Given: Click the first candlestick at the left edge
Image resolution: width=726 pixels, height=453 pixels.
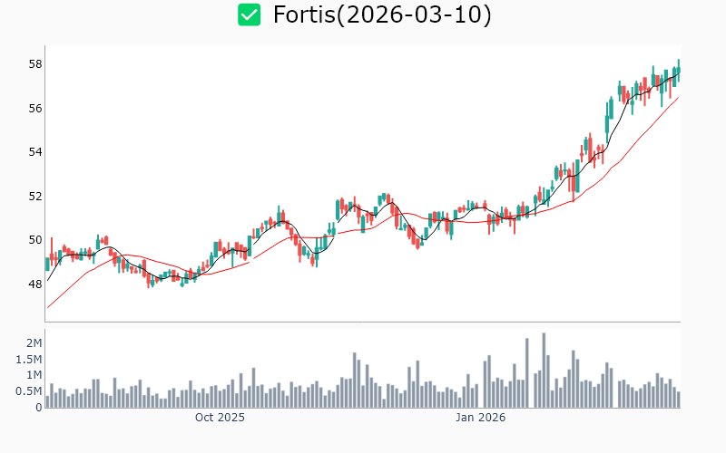Looking at the screenshot, I should pyautogui.click(x=47, y=264).
